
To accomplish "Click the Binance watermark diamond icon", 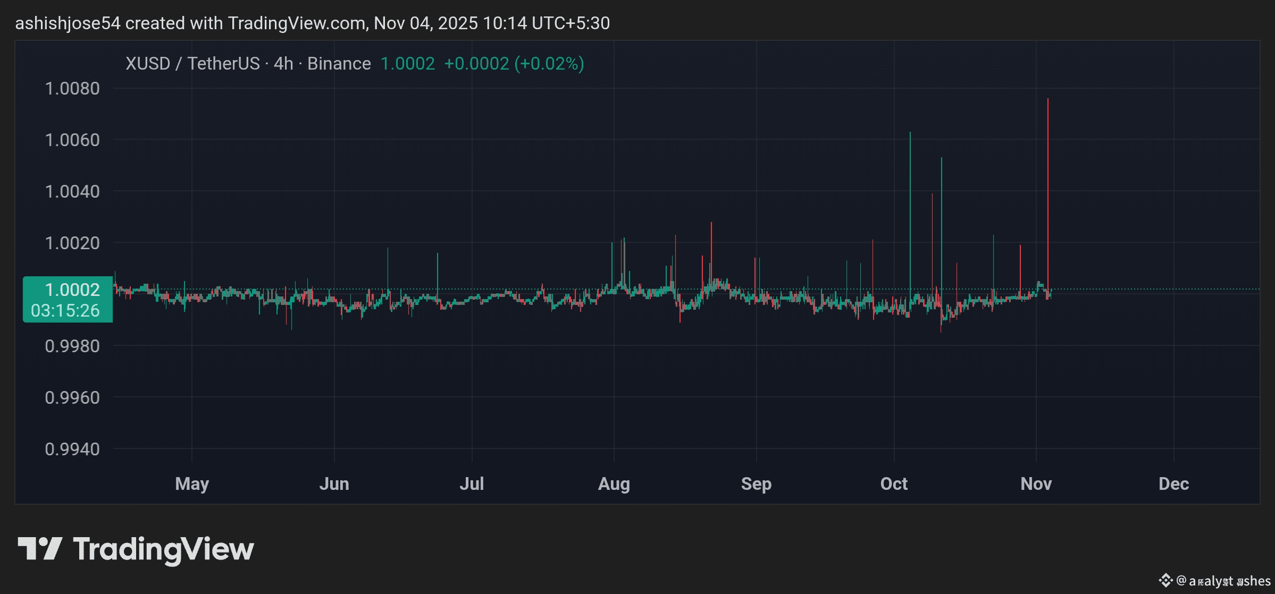I will coord(1165,580).
